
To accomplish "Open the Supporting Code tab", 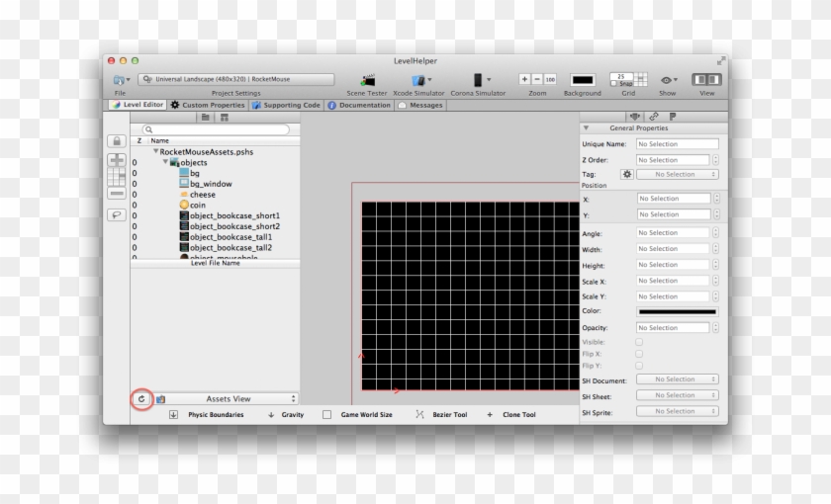I will [x=286, y=105].
